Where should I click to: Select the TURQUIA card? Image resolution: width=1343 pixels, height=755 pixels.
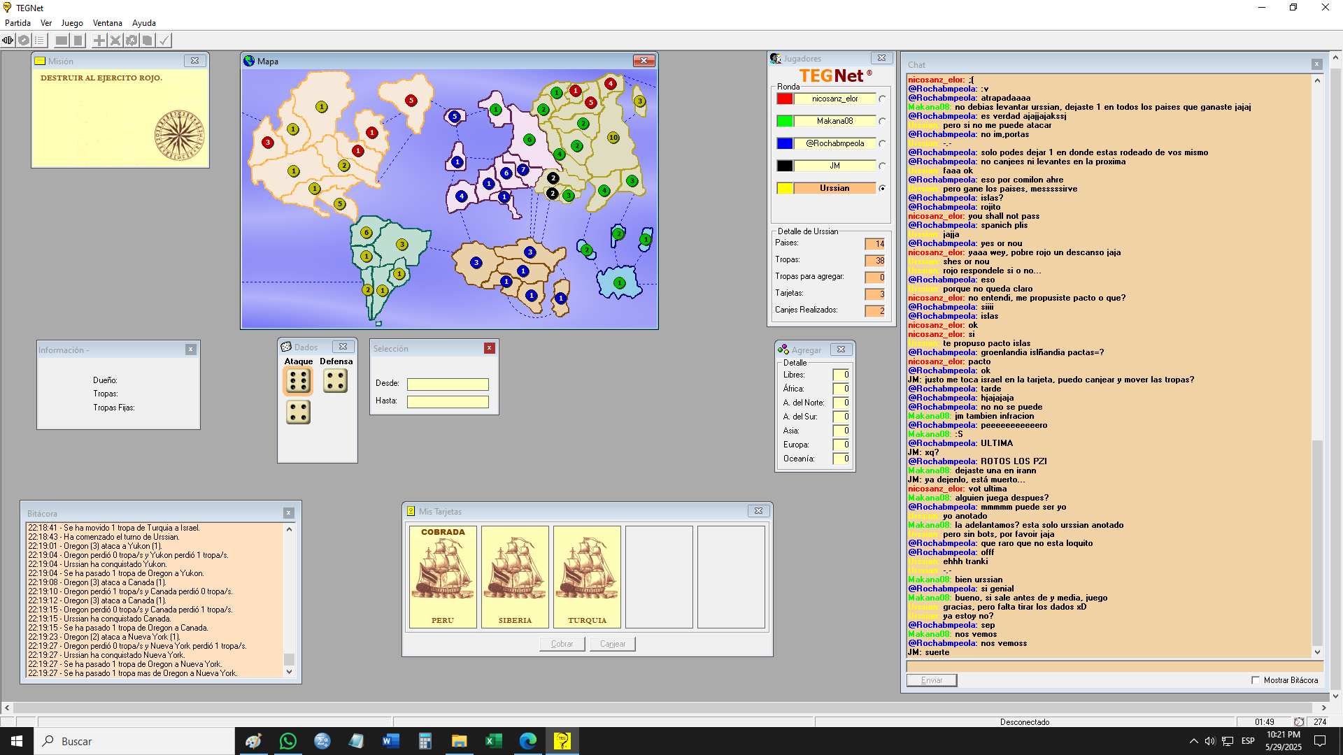pos(587,577)
